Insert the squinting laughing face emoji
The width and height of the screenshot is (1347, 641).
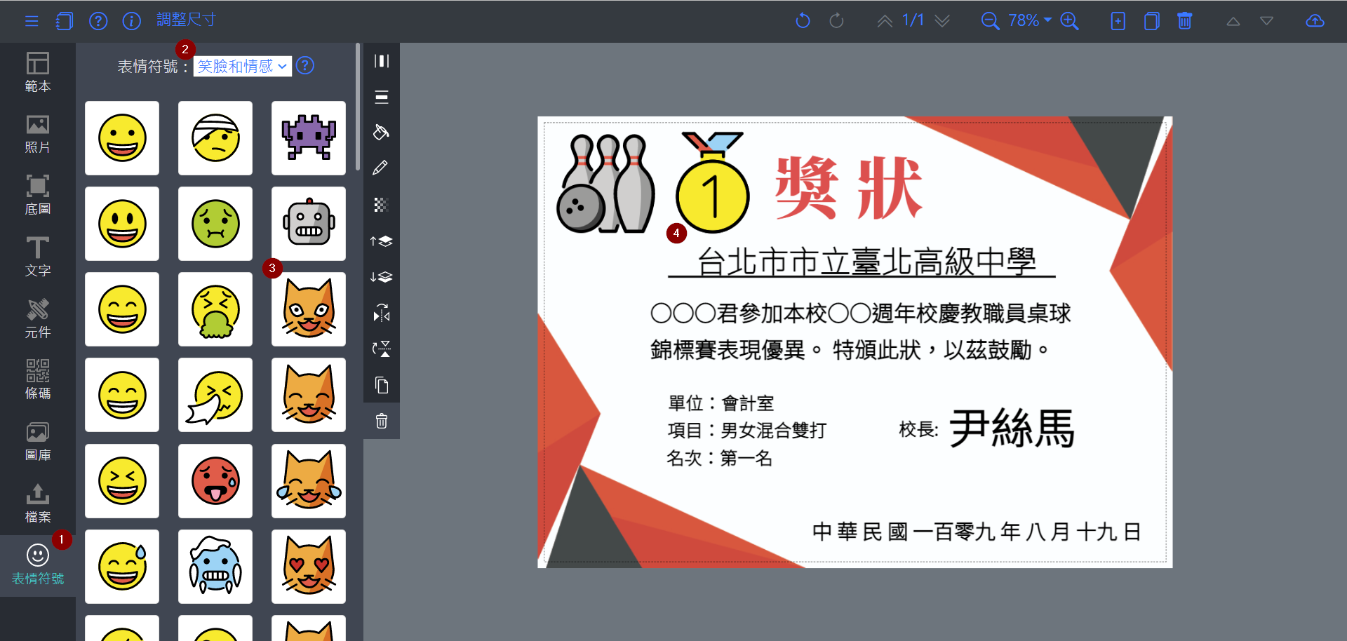coord(122,481)
